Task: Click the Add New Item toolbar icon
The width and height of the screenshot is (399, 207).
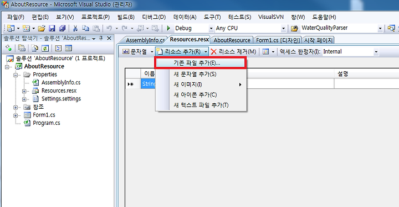Action: [x=26, y=28]
